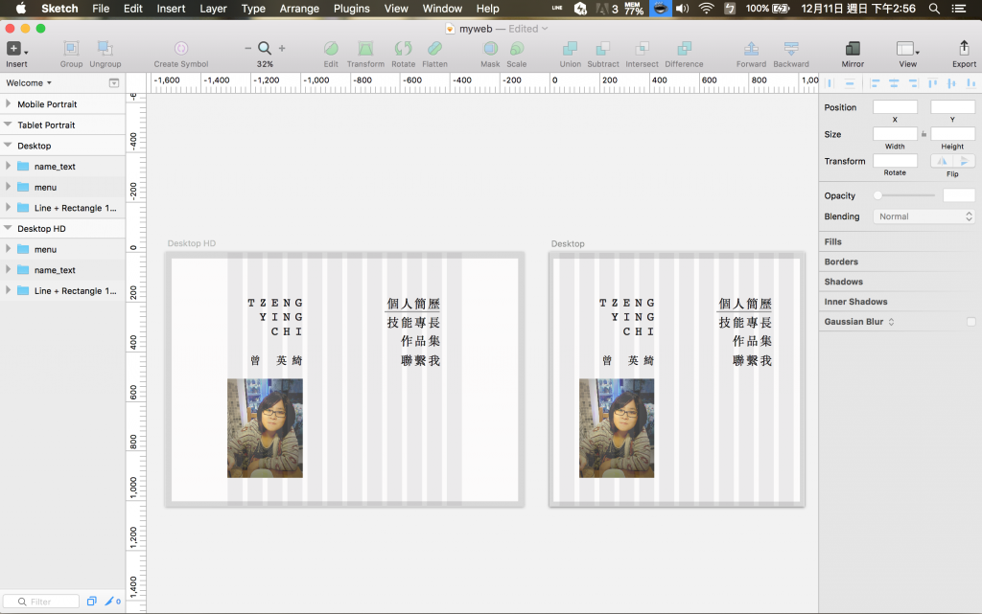Viewport: 982px width, 614px height.
Task: Toggle the pages list collapse button
Action: 114,82
